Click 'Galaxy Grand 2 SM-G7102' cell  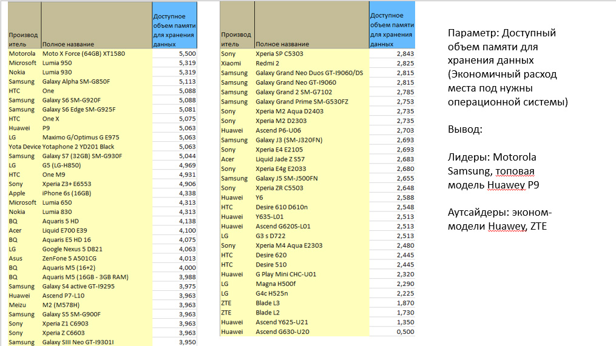click(x=312, y=92)
